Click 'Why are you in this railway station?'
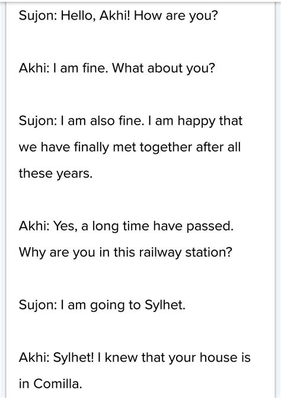 (x=126, y=252)
